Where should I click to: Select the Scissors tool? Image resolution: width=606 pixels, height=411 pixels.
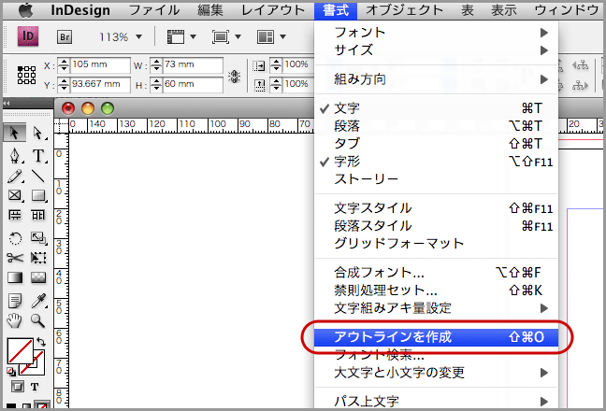pyautogui.click(x=15, y=258)
